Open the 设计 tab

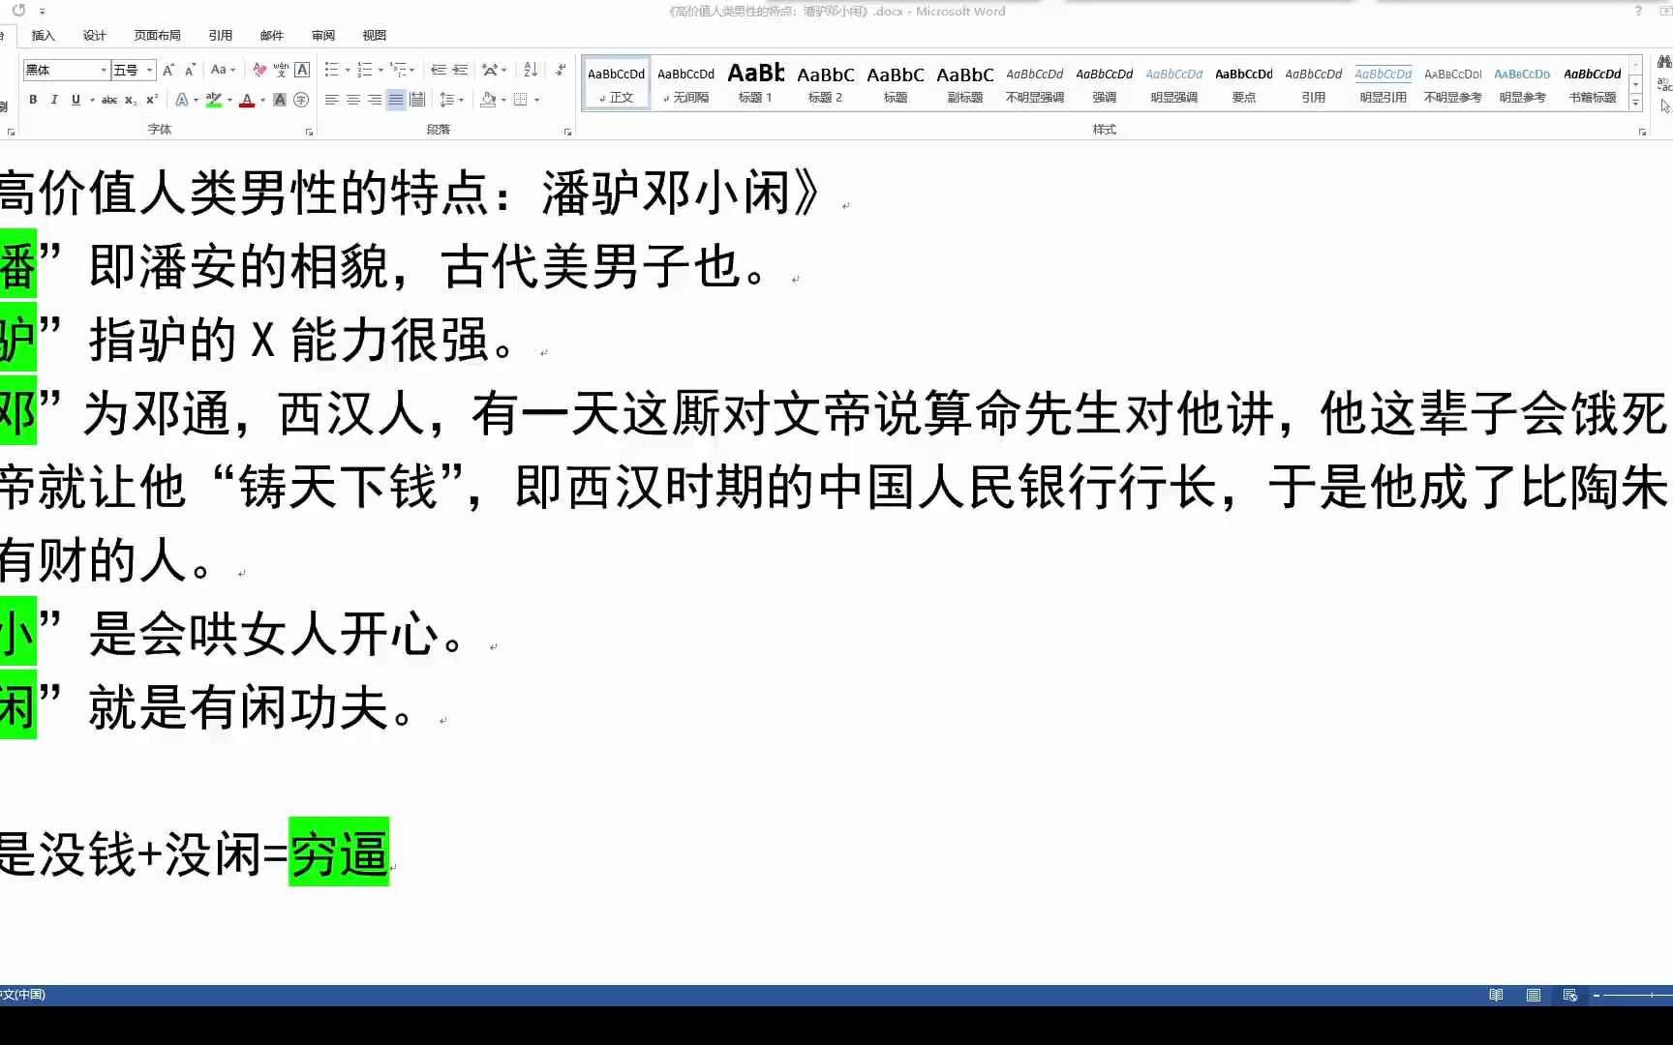pos(94,36)
